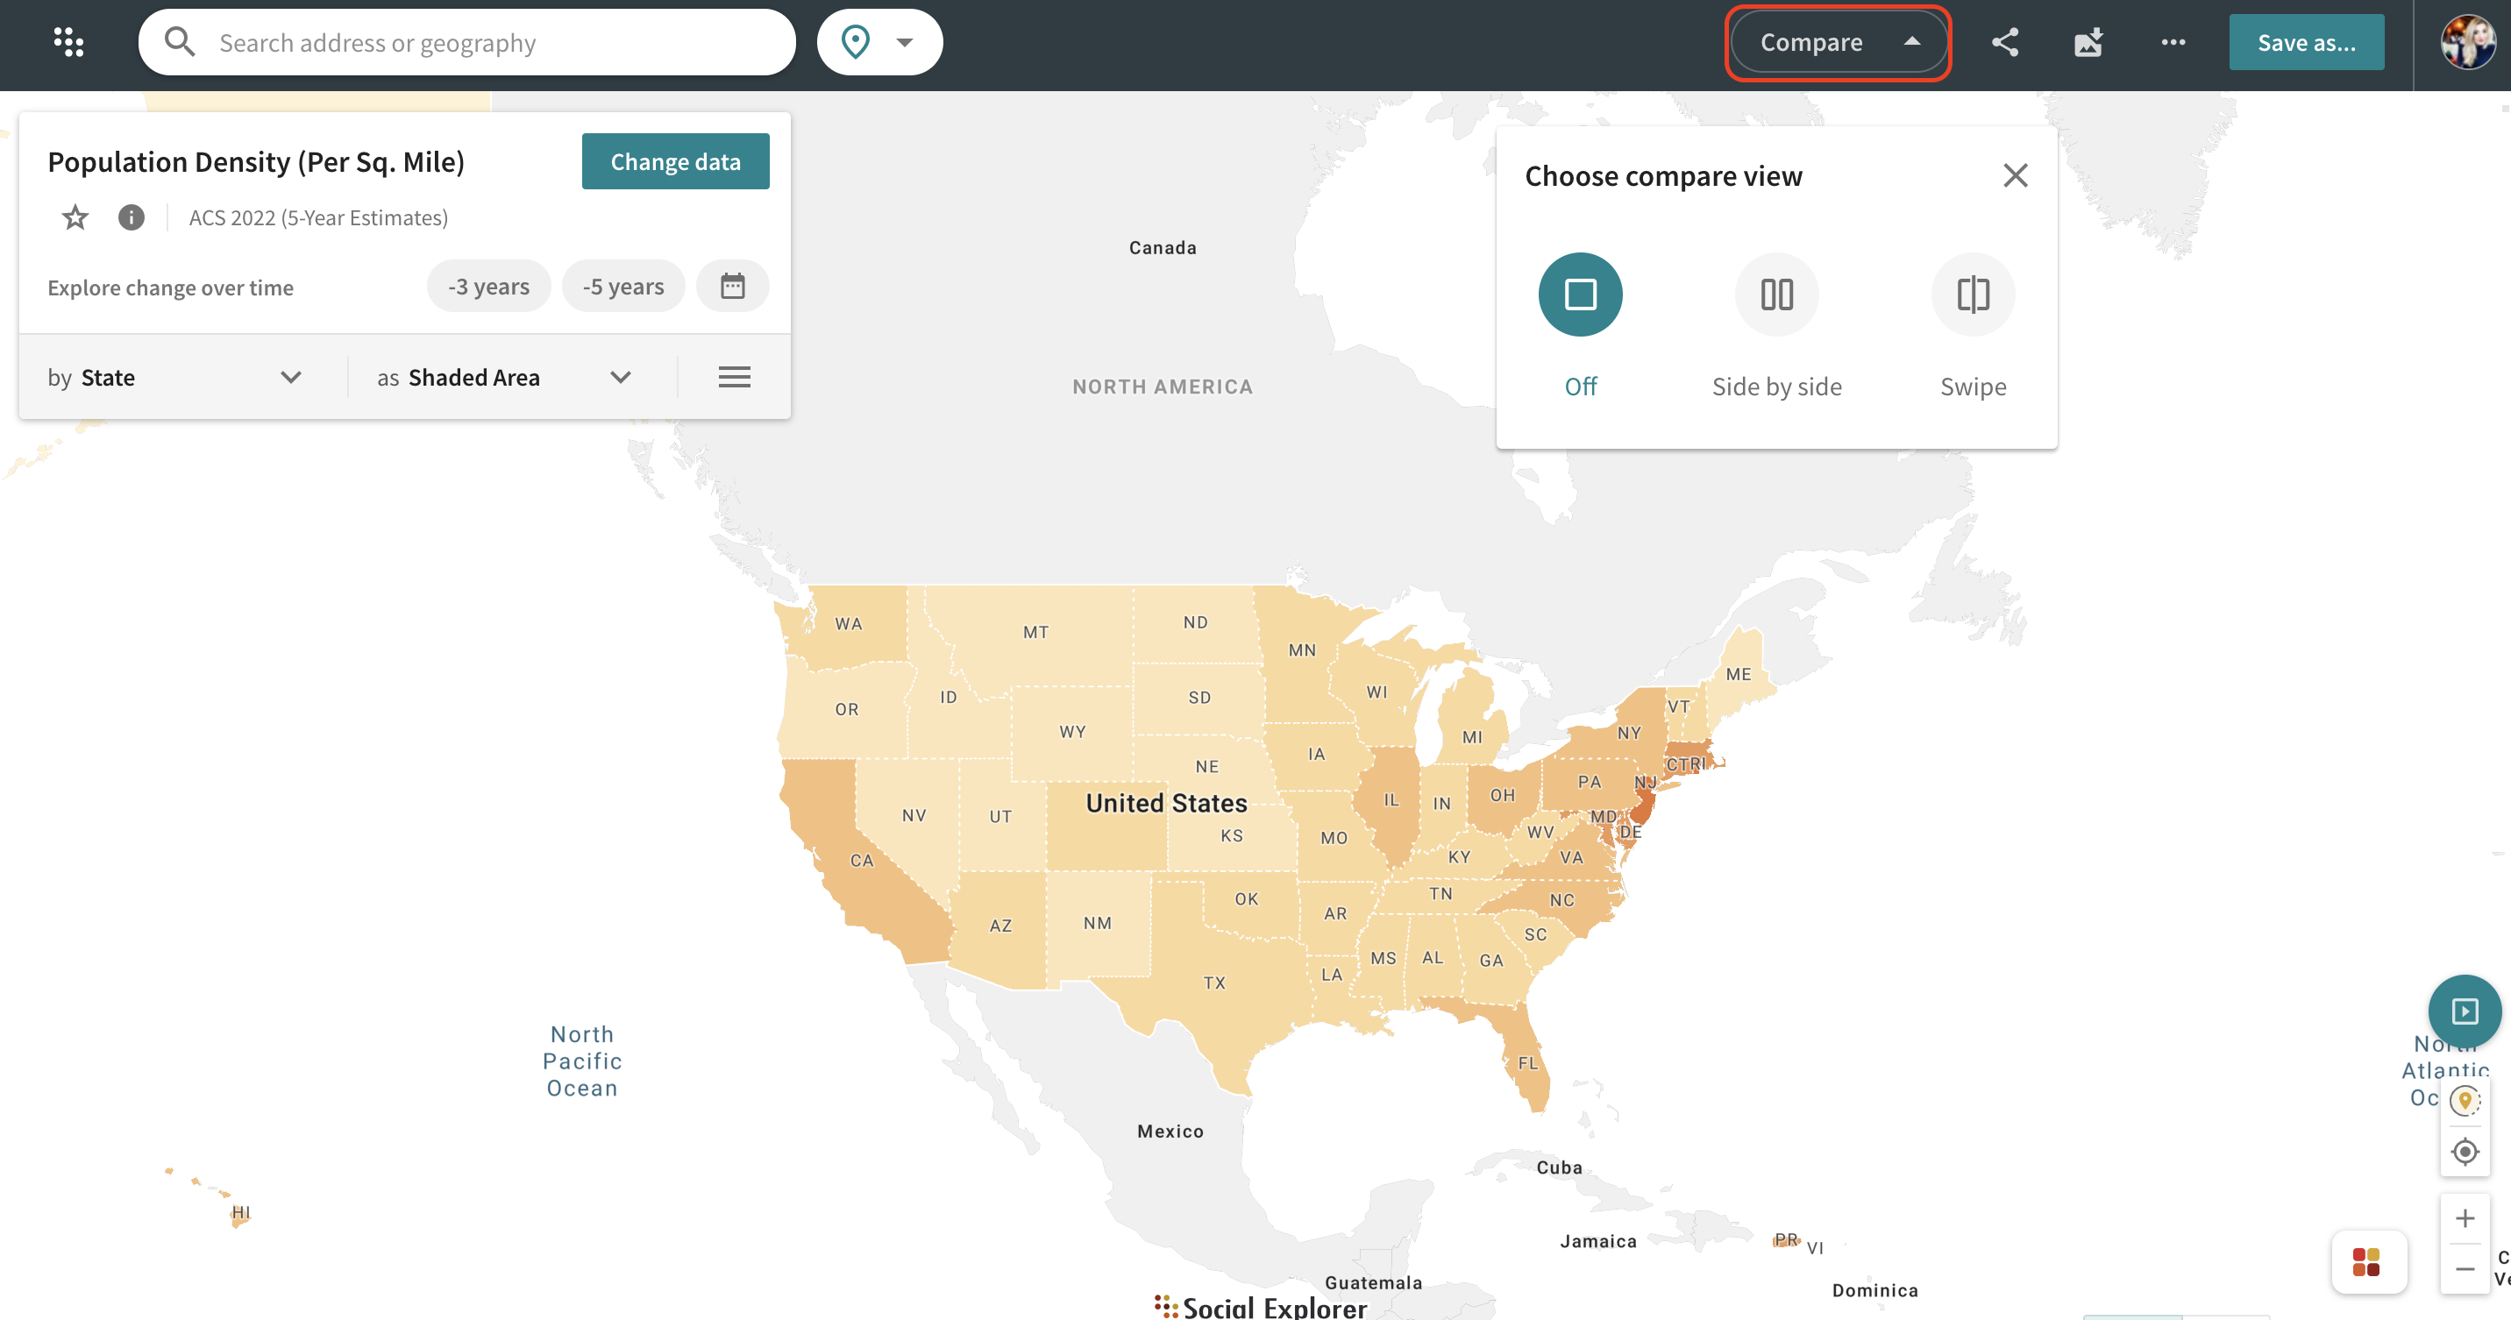Select the Side by side compare view
The height and width of the screenshot is (1320, 2511).
click(x=1776, y=294)
